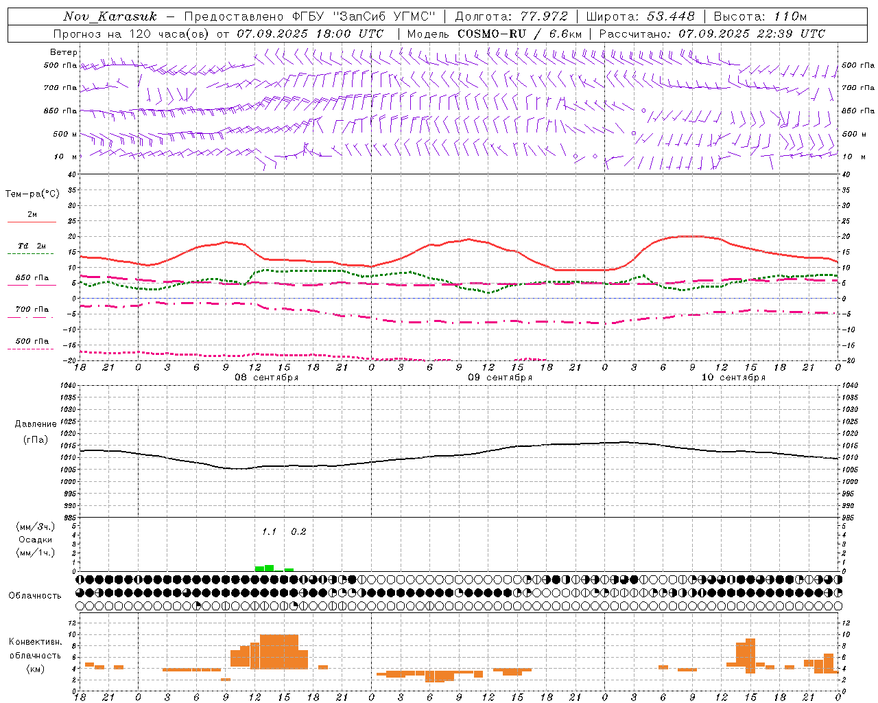Click the '10 сентября' date label

pos(733,378)
